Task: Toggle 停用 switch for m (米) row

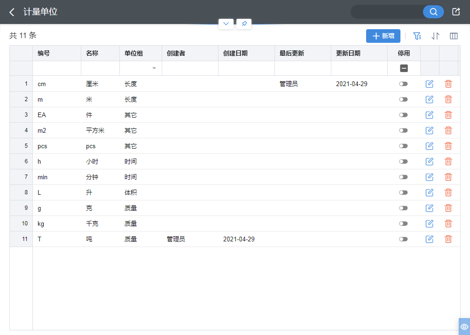Action: coord(403,99)
